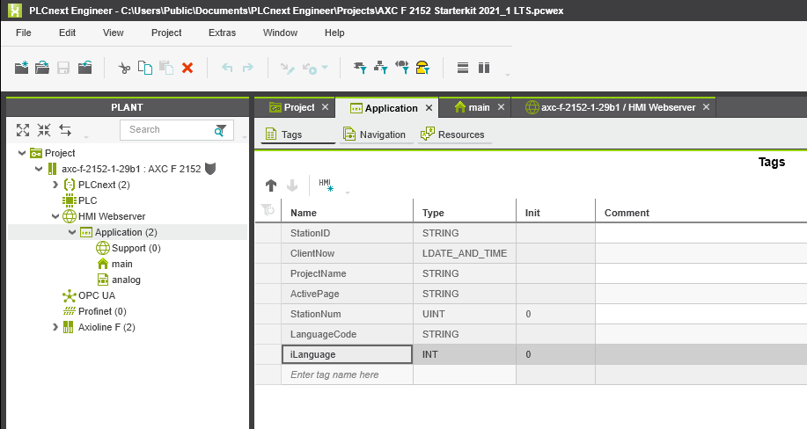This screenshot has width=807, height=429.
Task: Click the search filter funnel icon
Action: click(220, 130)
